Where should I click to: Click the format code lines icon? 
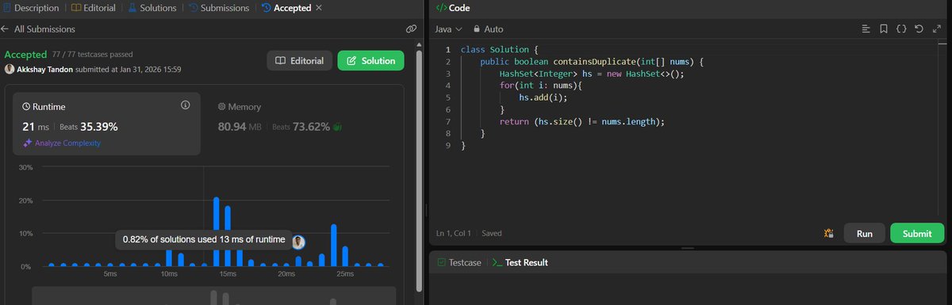866,29
